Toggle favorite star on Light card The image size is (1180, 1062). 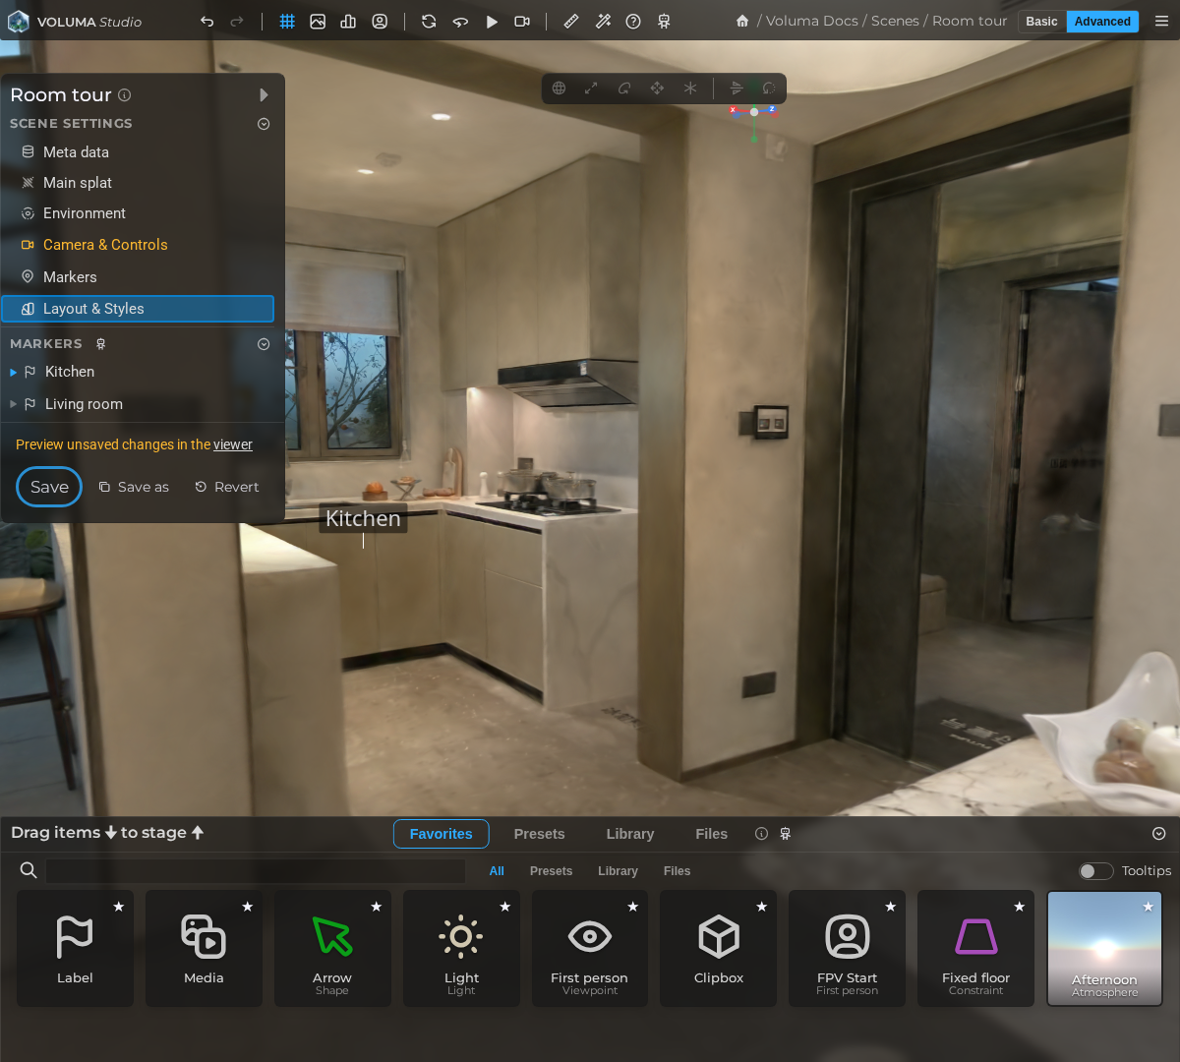click(x=504, y=907)
